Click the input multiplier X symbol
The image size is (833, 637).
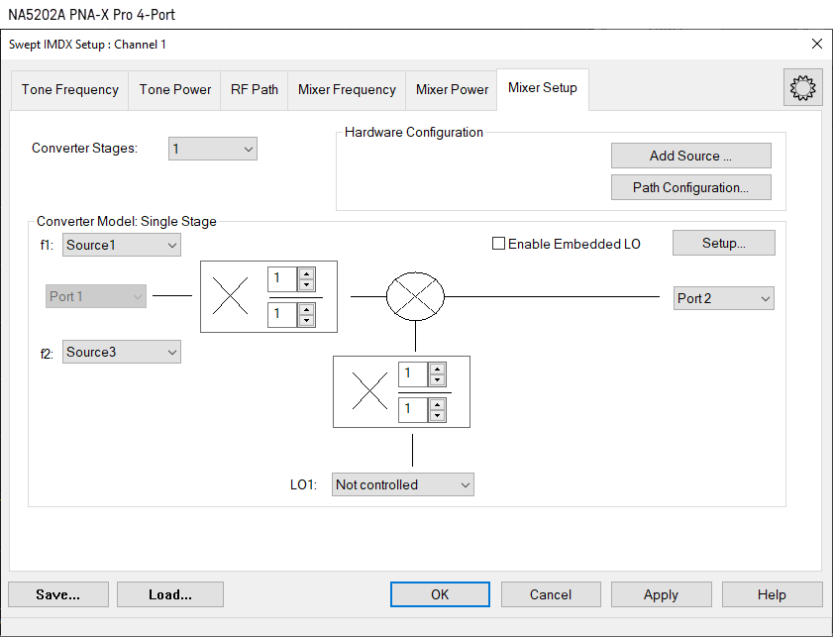pos(231,296)
